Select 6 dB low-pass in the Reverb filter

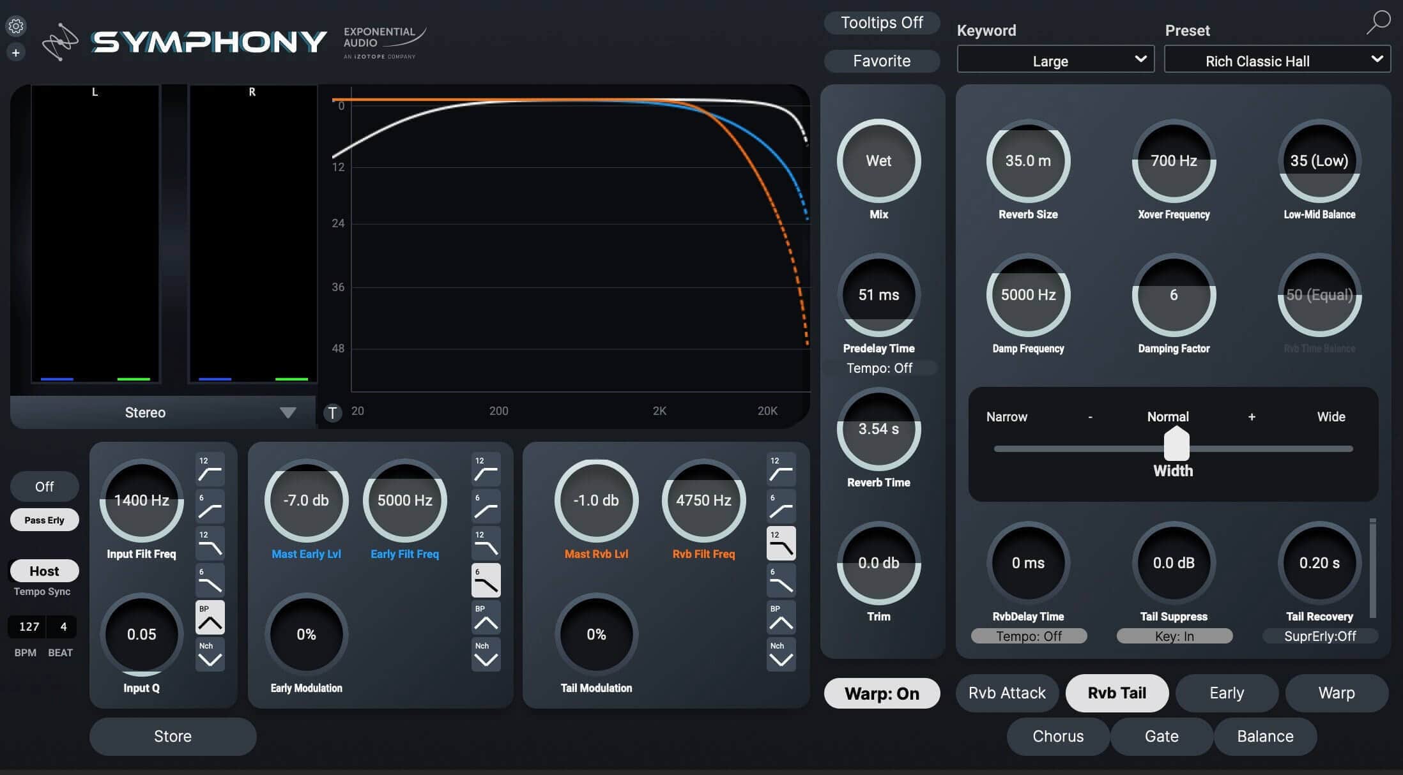(x=781, y=580)
